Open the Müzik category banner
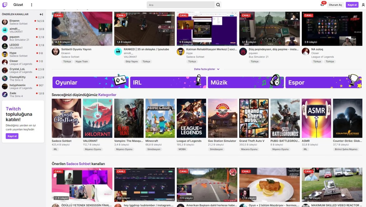The height and width of the screenshot is (207, 366). 246,82
